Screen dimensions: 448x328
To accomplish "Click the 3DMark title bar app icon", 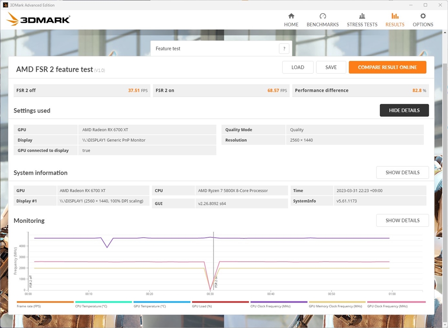I will pos(5,5).
